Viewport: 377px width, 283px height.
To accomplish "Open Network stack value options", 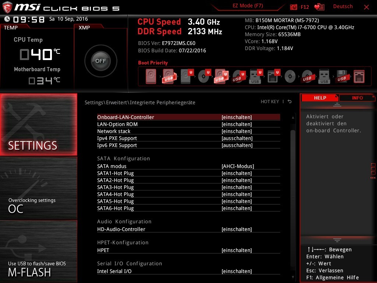I will 237,131.
